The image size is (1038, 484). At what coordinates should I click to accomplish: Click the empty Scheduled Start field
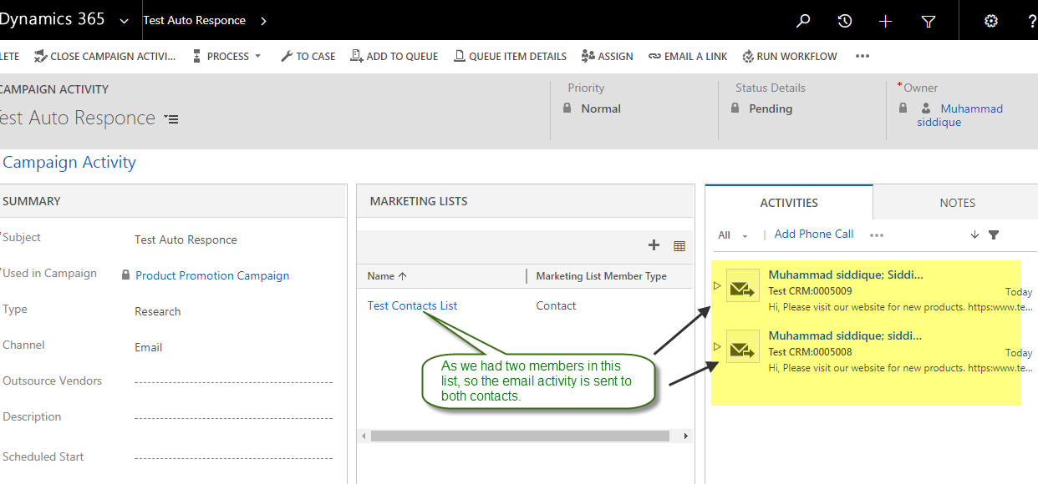point(233,458)
